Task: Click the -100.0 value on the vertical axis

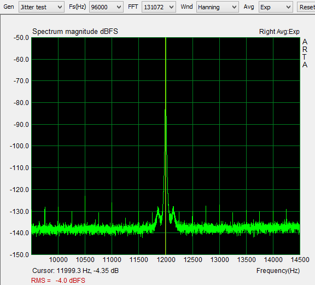Action: pos(19,146)
